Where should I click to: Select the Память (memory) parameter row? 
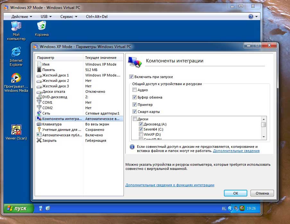click(49, 70)
